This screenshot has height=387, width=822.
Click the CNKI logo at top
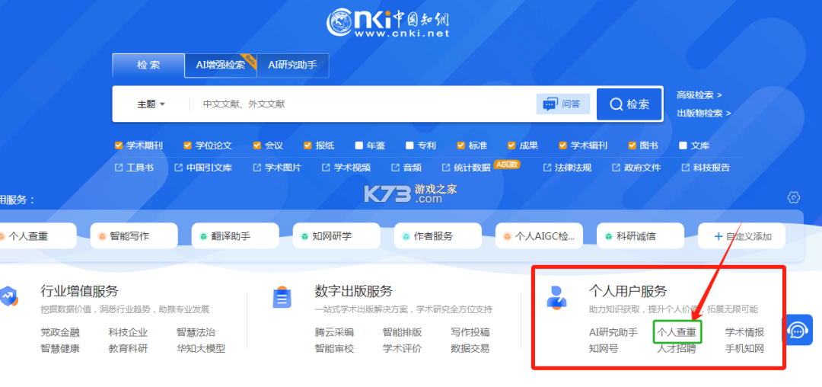388,23
